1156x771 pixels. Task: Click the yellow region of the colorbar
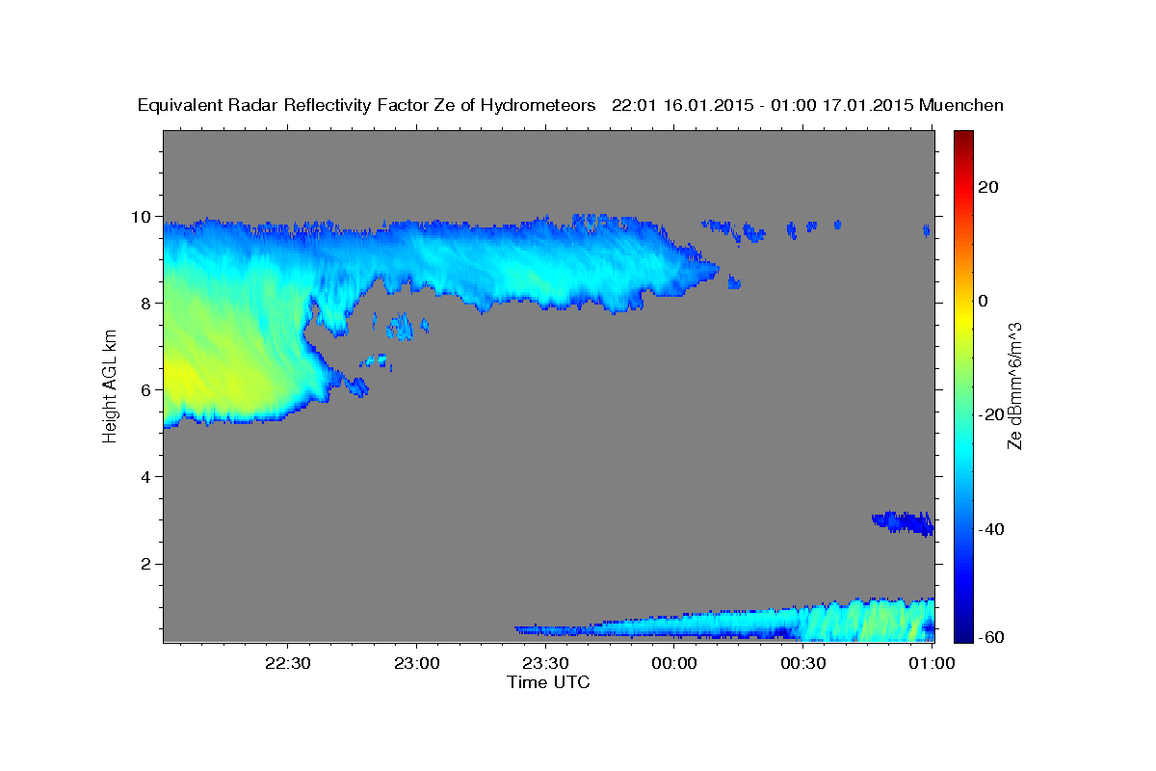pyautogui.click(x=964, y=318)
